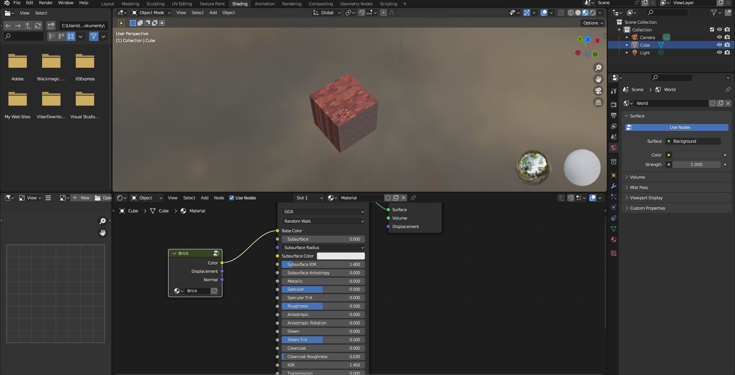The height and width of the screenshot is (375, 735).
Task: Click refresh icon in file browser
Action: [38, 26]
